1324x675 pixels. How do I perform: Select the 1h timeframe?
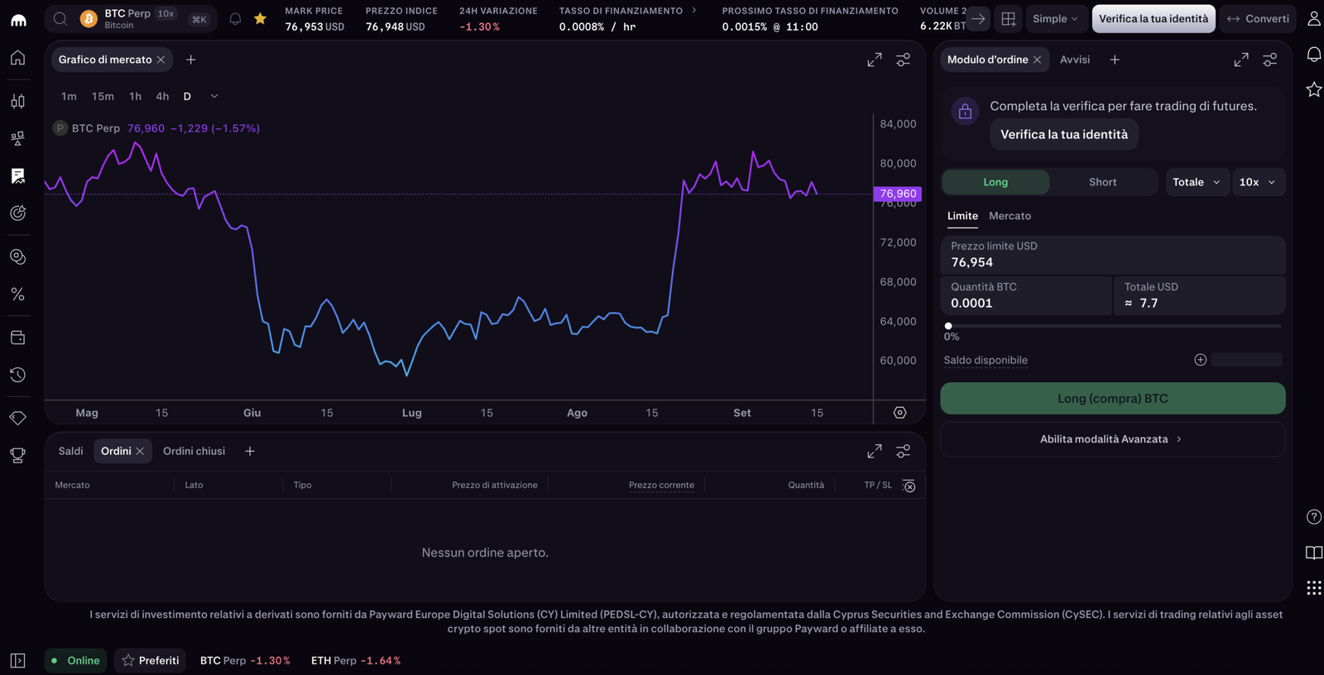coord(135,96)
